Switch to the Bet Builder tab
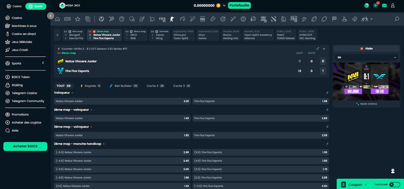Image resolution: width=404 pixels, height=189 pixels. (x=124, y=86)
